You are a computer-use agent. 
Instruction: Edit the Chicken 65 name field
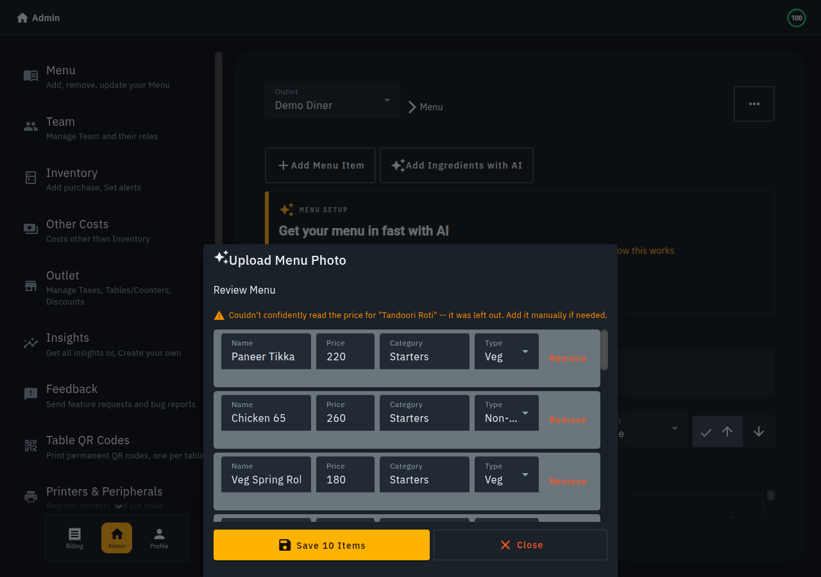(266, 413)
